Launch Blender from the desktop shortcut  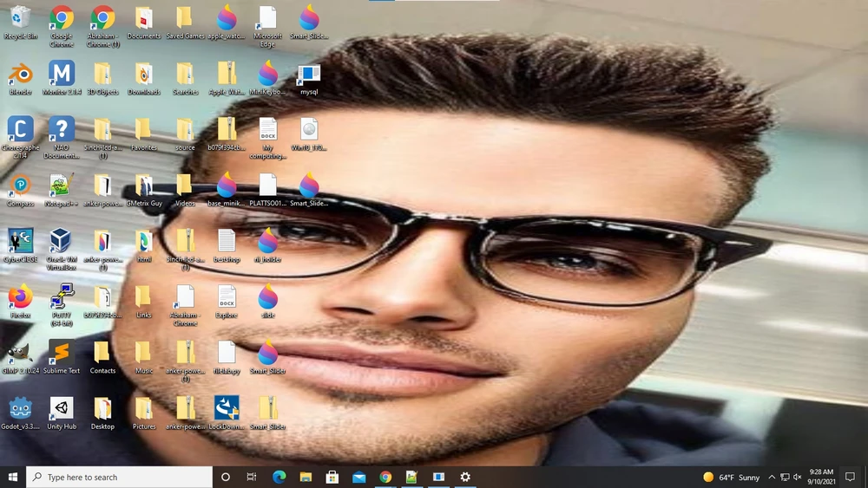click(21, 79)
